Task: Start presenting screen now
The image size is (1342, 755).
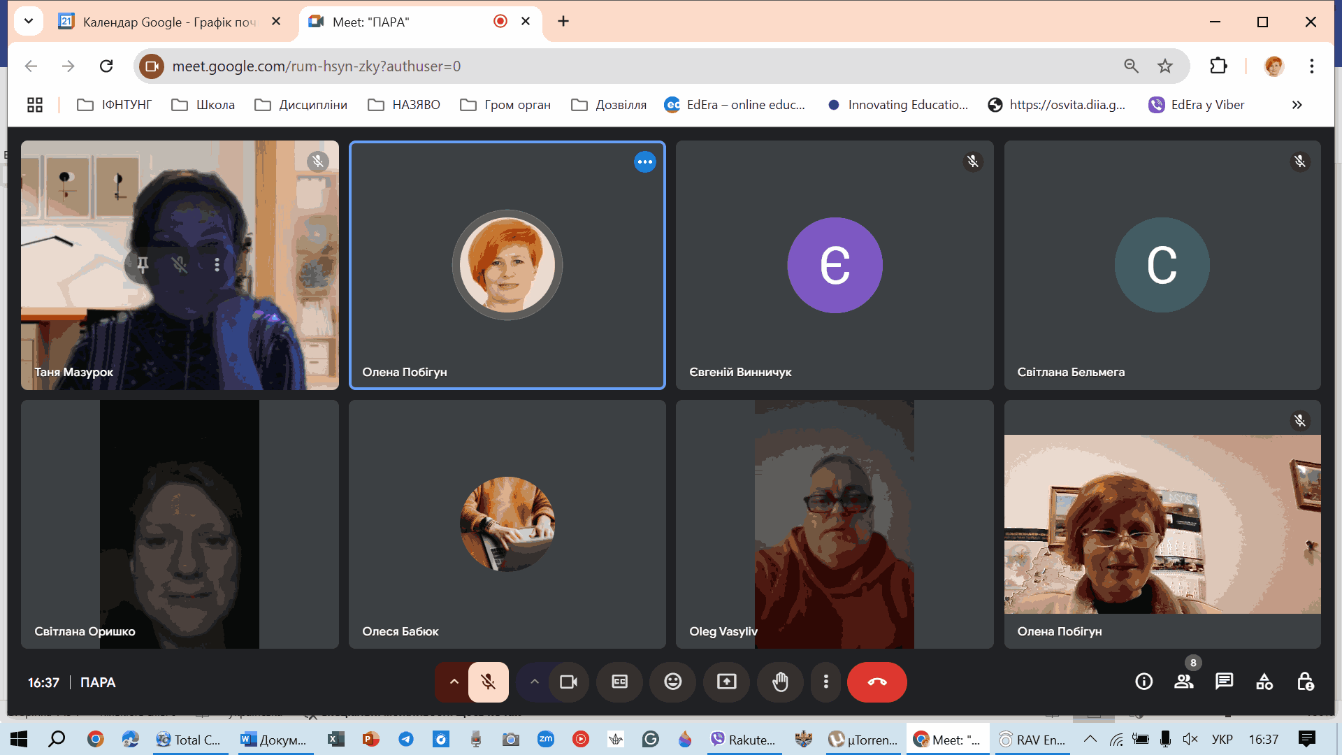Action: 726,682
